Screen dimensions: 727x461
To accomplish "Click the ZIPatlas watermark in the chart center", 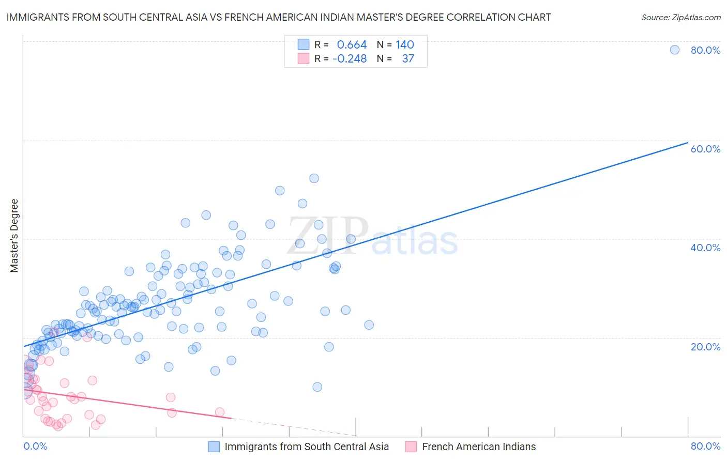I will pyautogui.click(x=372, y=237).
